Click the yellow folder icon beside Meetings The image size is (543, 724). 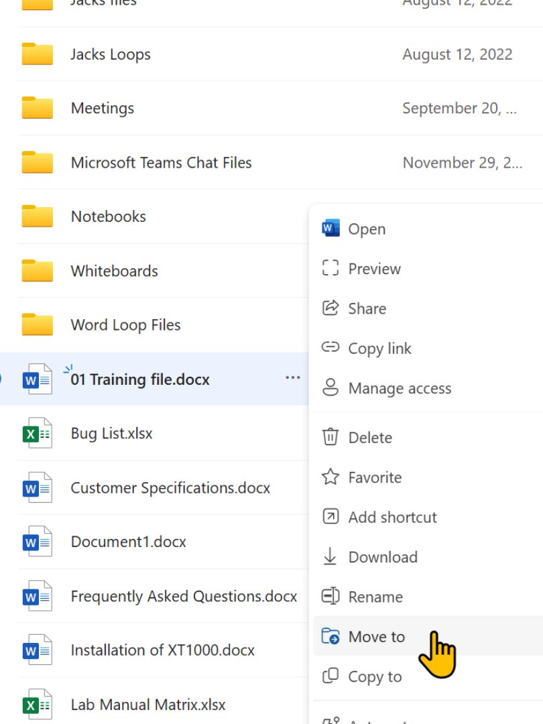click(37, 108)
